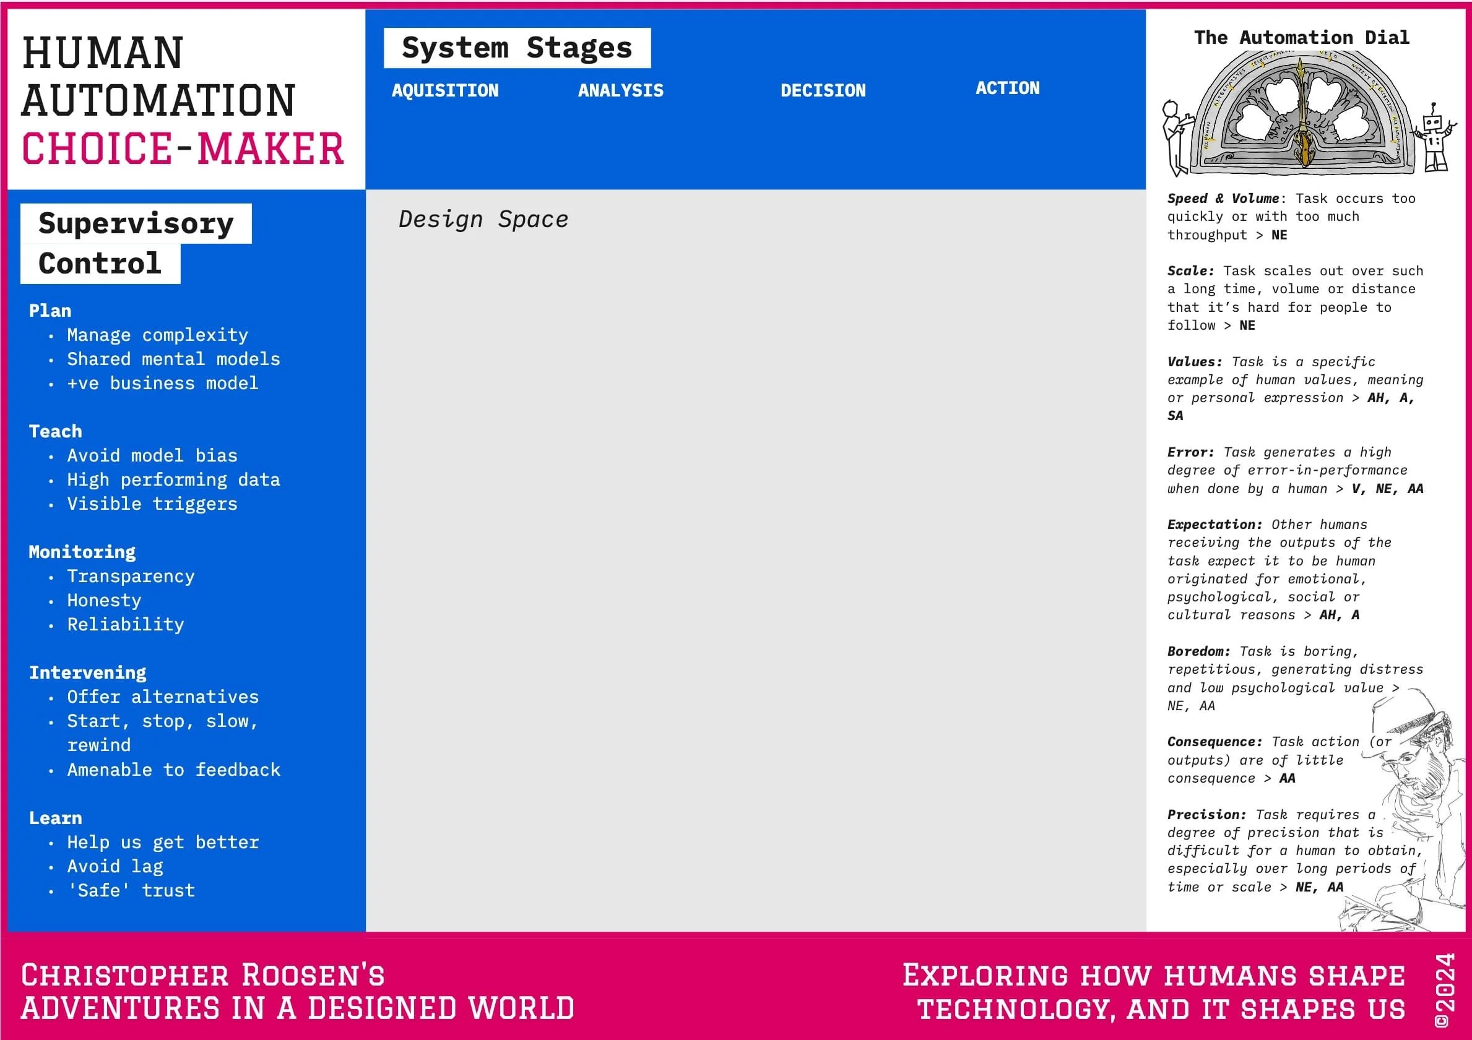Viewport: 1472px width, 1040px height.
Task: Select the ACTION stage column header
Action: [1007, 88]
